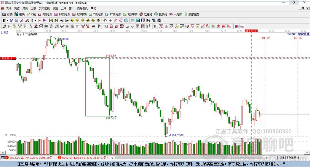Click the 老子十二宫结构 chart title

[27, 34]
